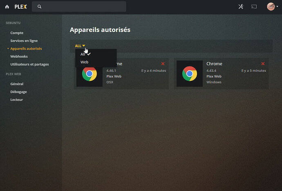Viewport: 282px width, 191px height.
Task: Open Utilisateurs et partages section
Action: pyautogui.click(x=29, y=64)
